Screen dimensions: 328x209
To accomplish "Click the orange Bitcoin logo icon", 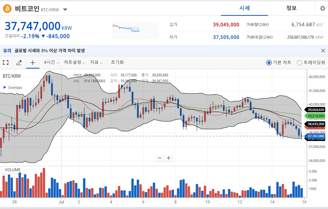I will tap(7, 9).
